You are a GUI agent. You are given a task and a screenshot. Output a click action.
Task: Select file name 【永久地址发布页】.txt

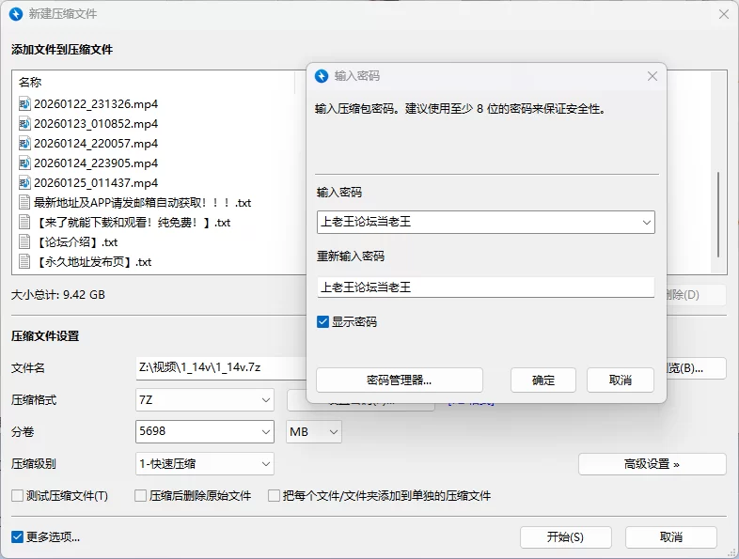[93, 262]
